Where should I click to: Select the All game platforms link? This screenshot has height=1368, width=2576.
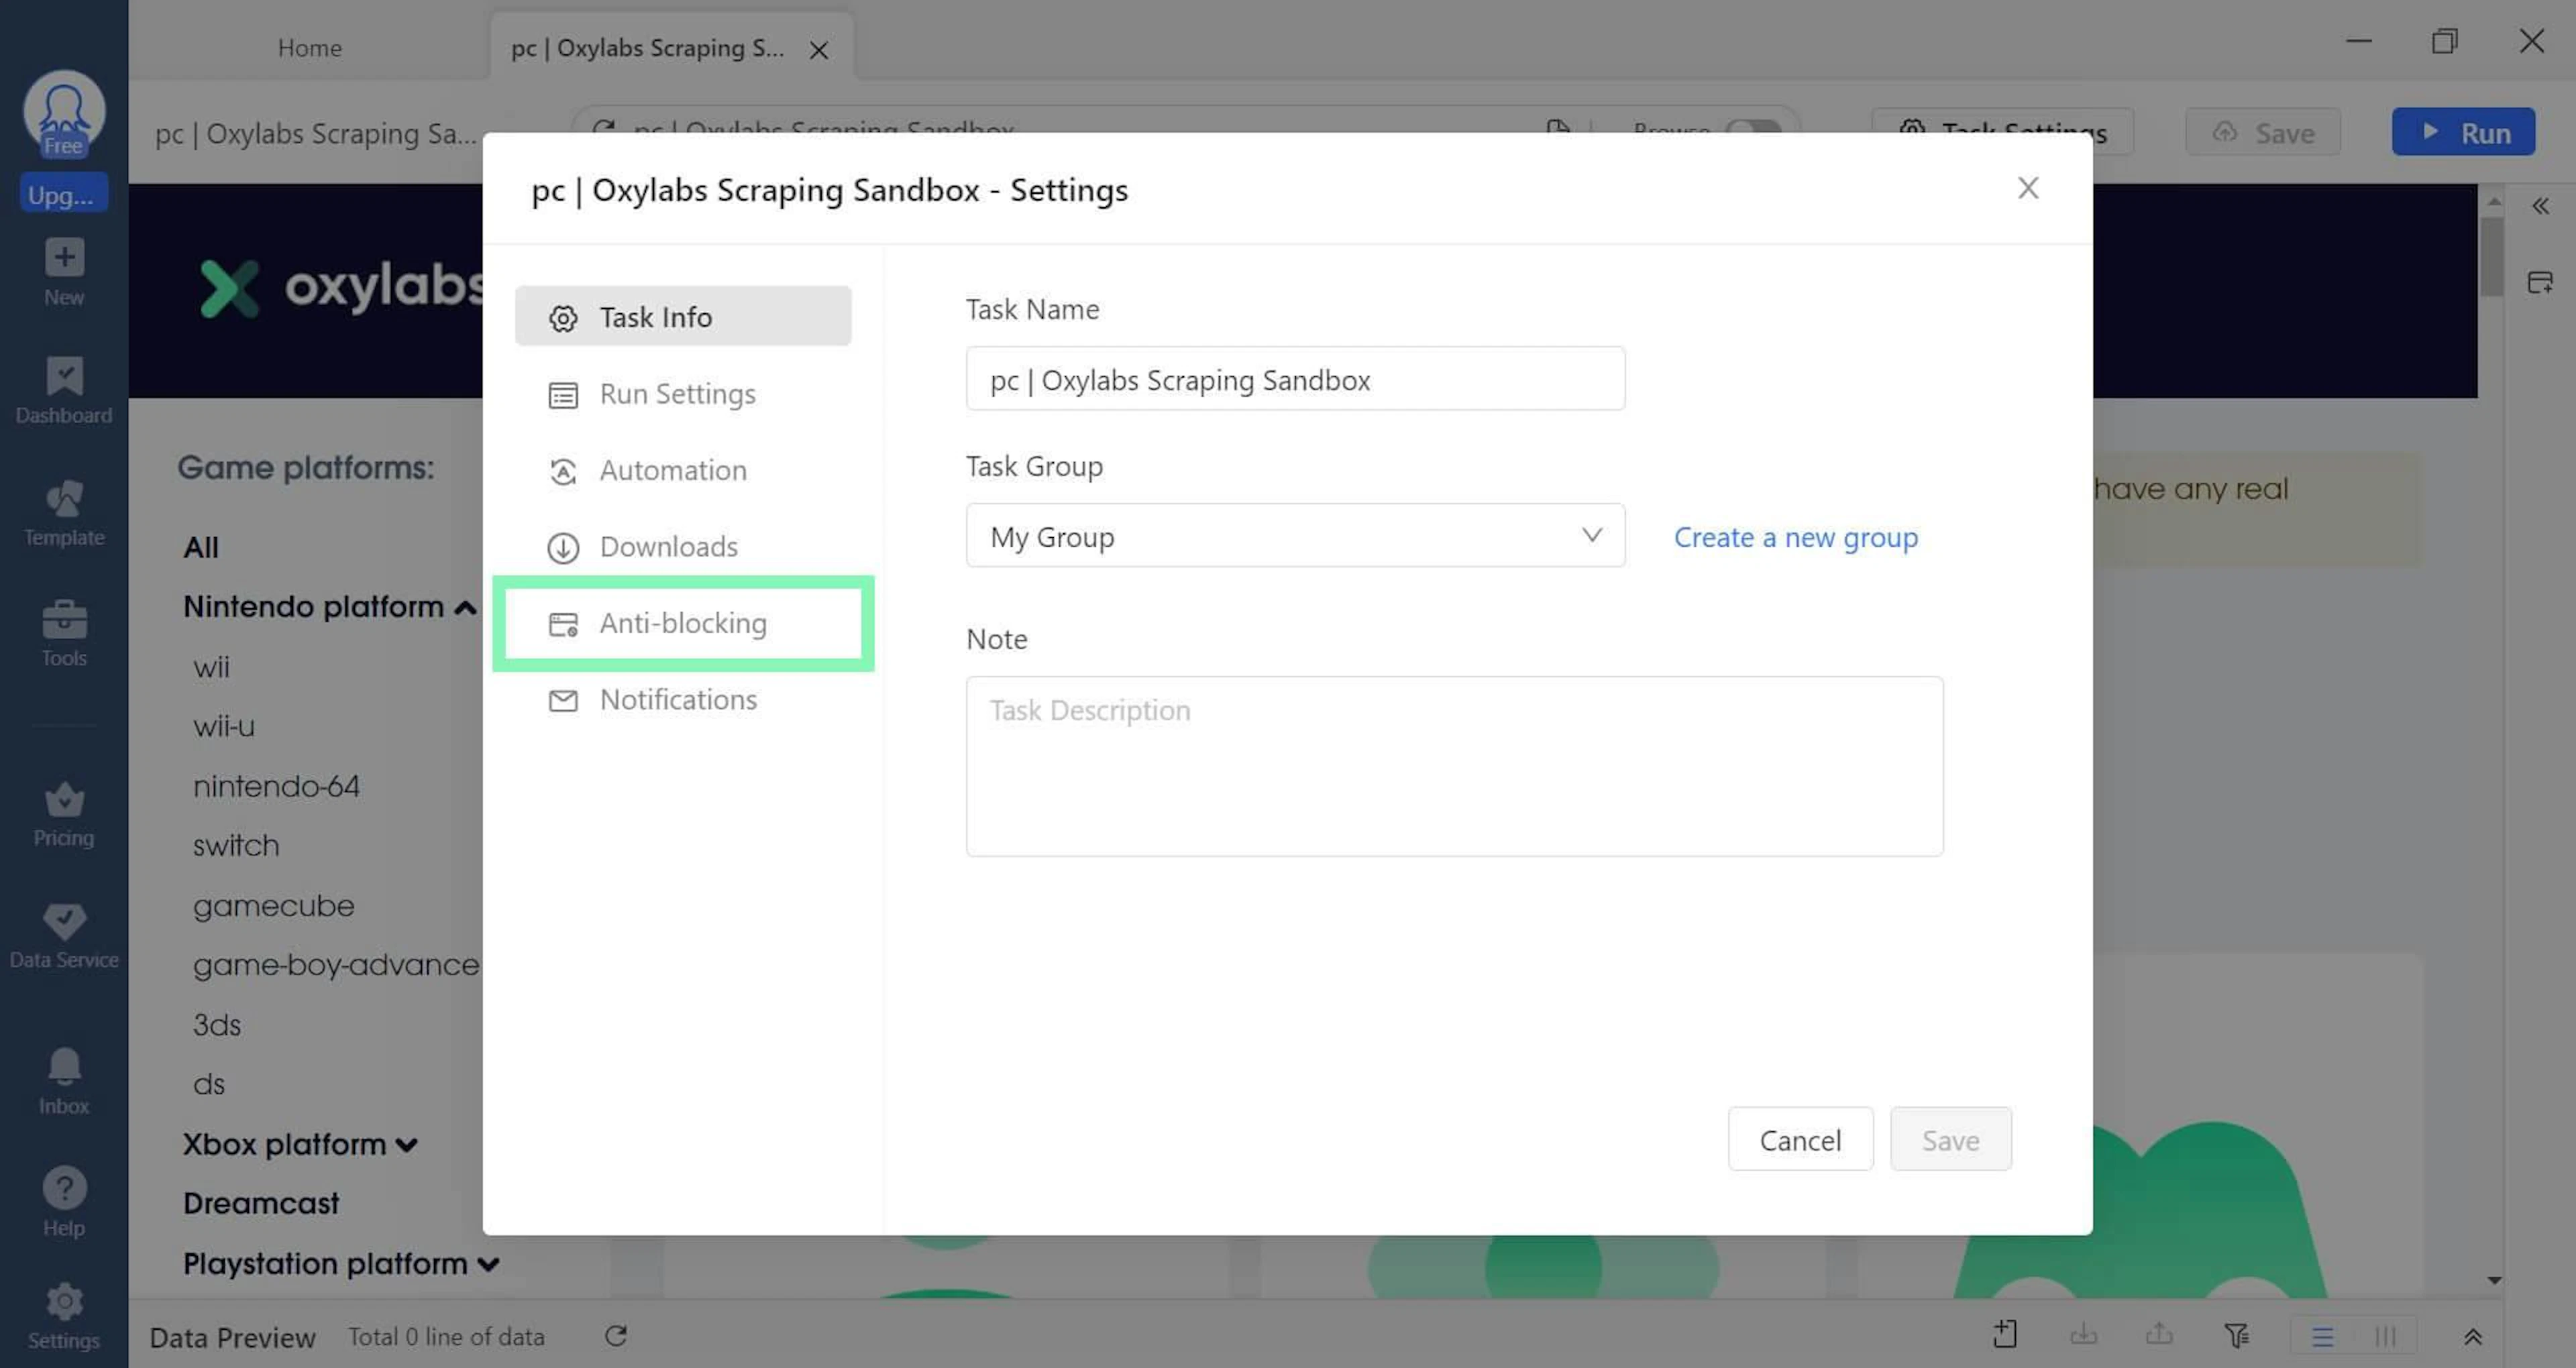click(201, 548)
